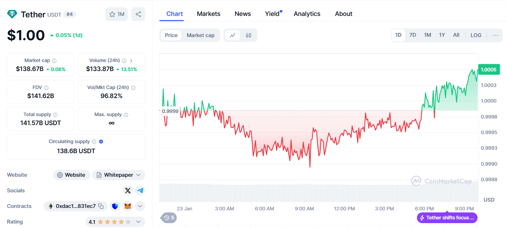Set chart range to All

(x=456, y=35)
